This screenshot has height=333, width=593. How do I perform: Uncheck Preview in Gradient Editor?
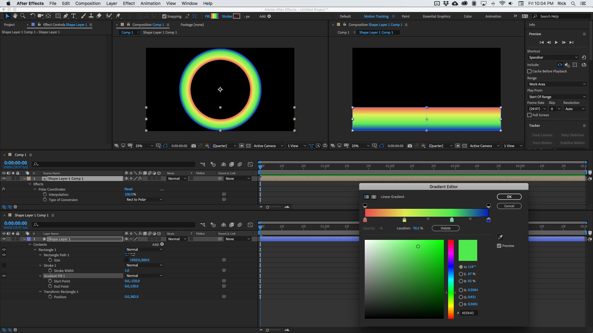[499, 246]
